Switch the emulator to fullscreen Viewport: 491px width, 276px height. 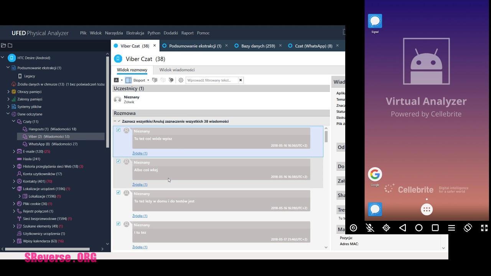[484, 228]
